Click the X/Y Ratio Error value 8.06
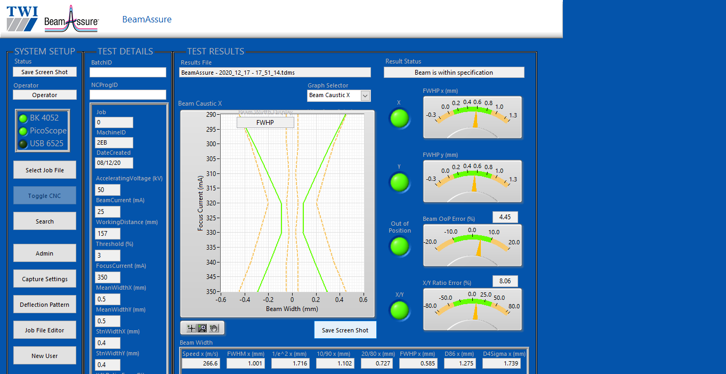 click(505, 281)
